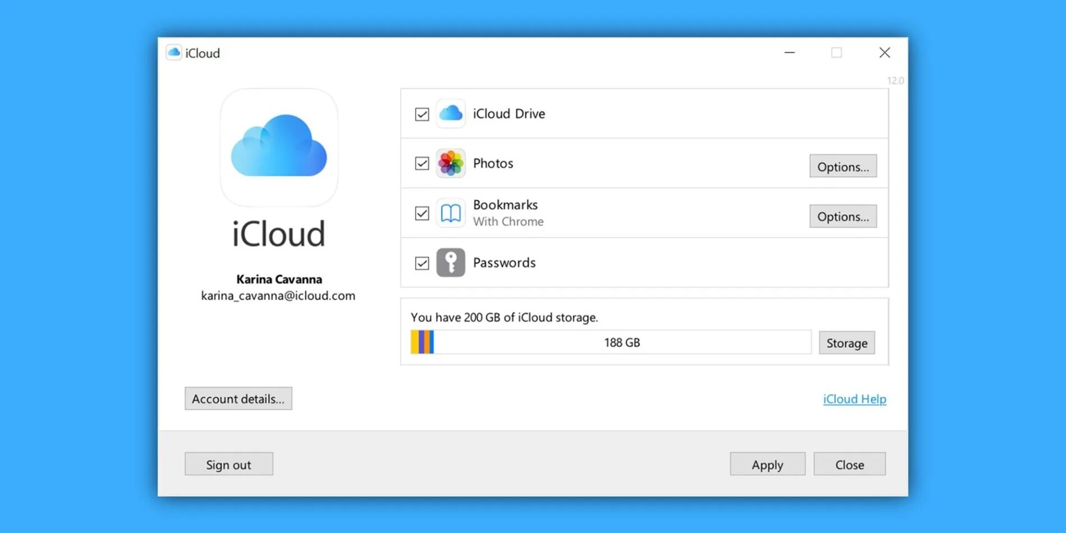Open Account details
Screen dimensions: 1066x533
coord(238,398)
